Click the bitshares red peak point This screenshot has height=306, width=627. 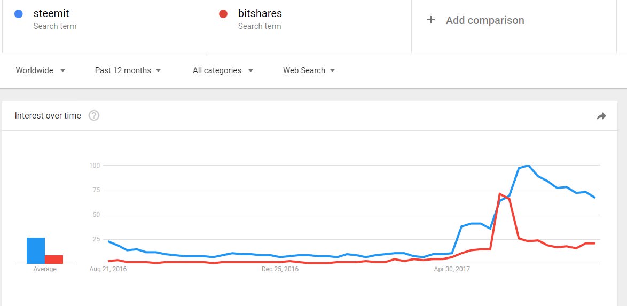[499, 194]
